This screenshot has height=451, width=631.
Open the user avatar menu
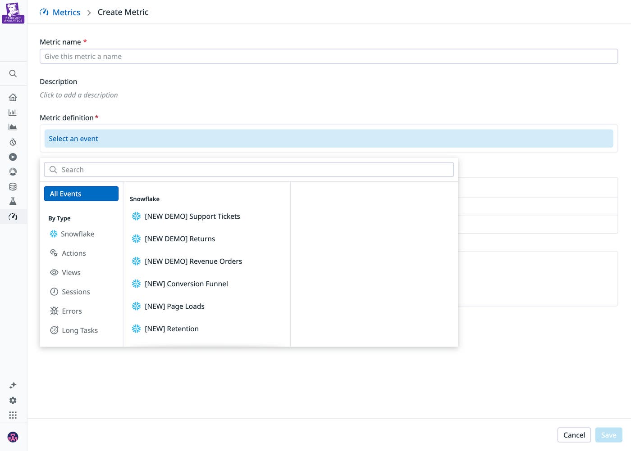click(13, 437)
